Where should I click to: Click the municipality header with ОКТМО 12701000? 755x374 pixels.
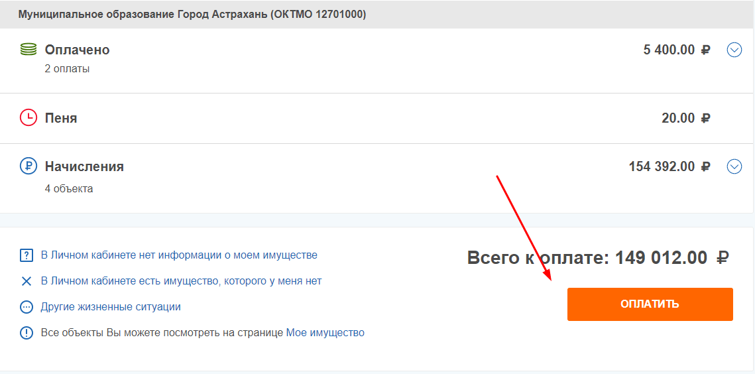192,14
